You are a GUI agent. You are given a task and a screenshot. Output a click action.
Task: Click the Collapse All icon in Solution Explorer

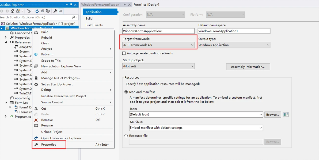tap(43, 11)
